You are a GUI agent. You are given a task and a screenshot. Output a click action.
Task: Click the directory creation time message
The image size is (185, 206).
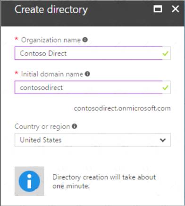104,181
